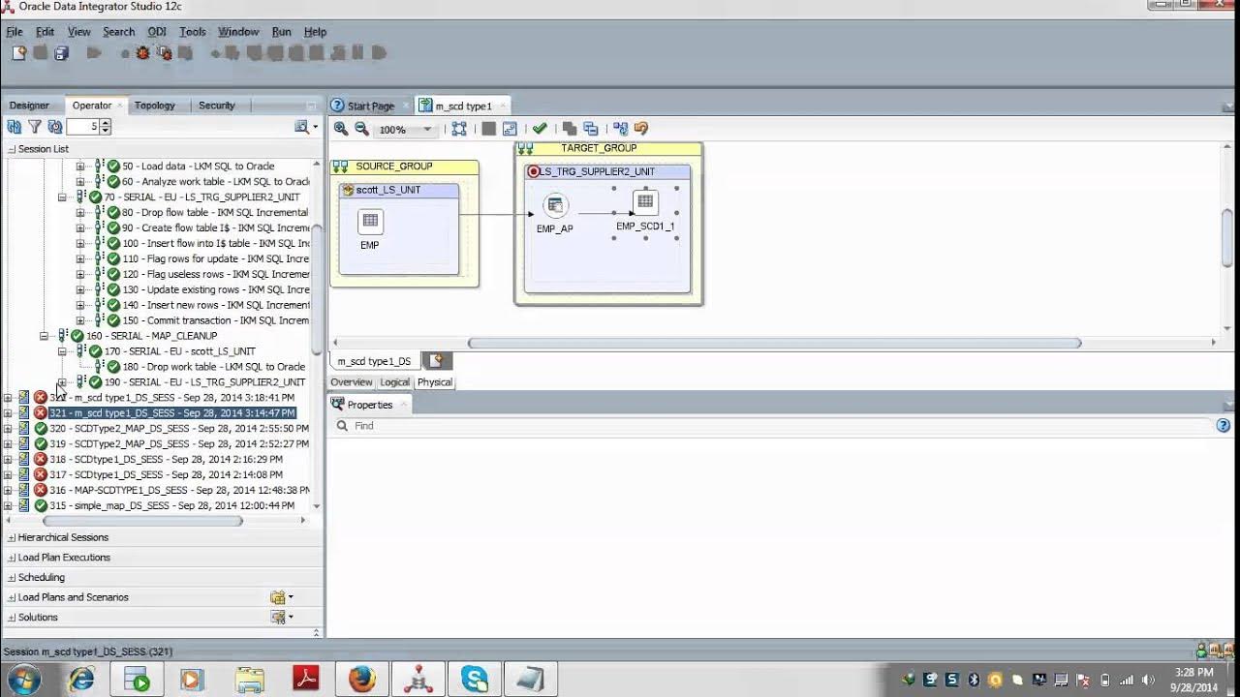Click the canvas horizontal scrollbar
This screenshot has height=697, width=1240.
(x=774, y=343)
